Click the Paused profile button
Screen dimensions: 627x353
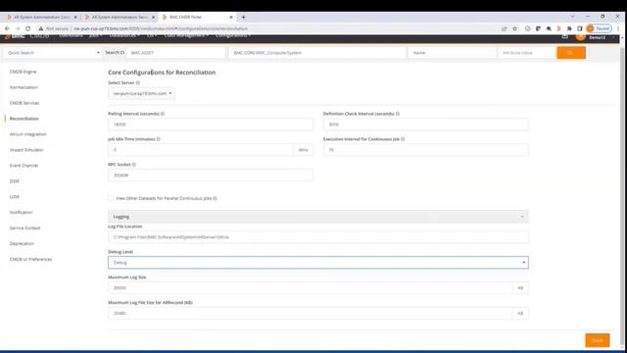point(599,28)
